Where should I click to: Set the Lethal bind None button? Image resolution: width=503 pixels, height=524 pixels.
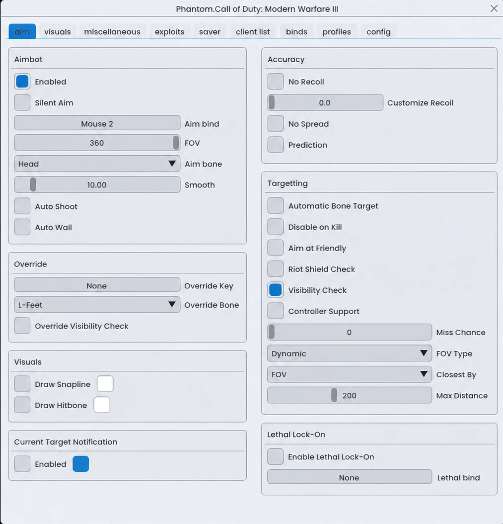point(350,477)
